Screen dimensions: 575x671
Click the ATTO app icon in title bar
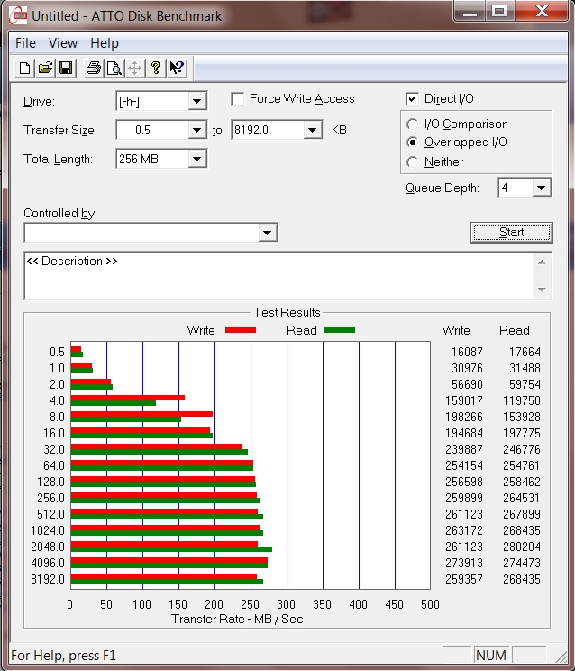coord(18,16)
